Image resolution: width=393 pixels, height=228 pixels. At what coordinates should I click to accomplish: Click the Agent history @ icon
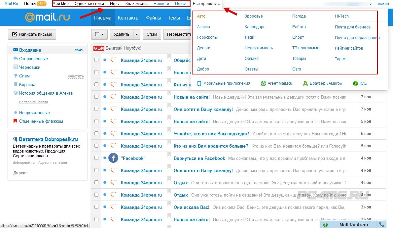pos(15,93)
